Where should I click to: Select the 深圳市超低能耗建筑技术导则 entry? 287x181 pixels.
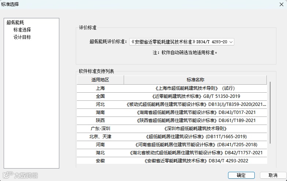[x=195, y=129]
